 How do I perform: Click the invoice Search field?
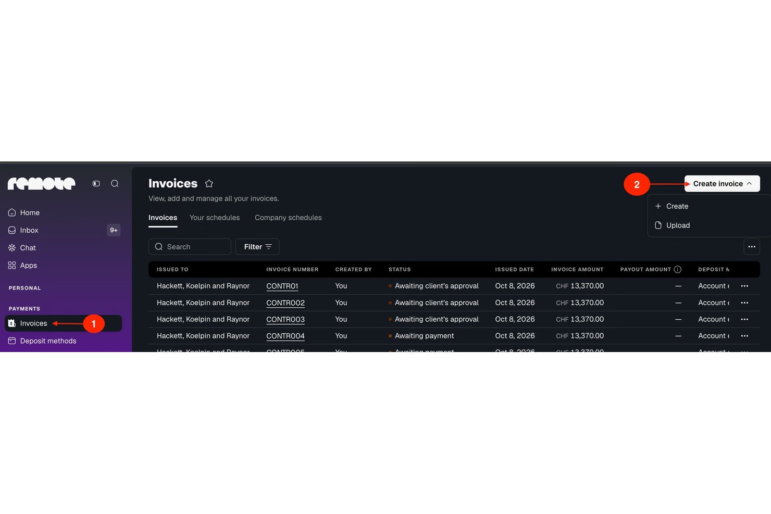pos(190,247)
